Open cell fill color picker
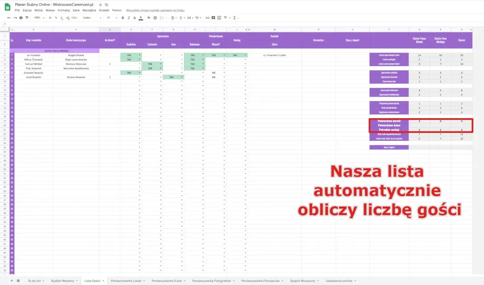The width and height of the screenshot is (484, 285). [x=149, y=18]
